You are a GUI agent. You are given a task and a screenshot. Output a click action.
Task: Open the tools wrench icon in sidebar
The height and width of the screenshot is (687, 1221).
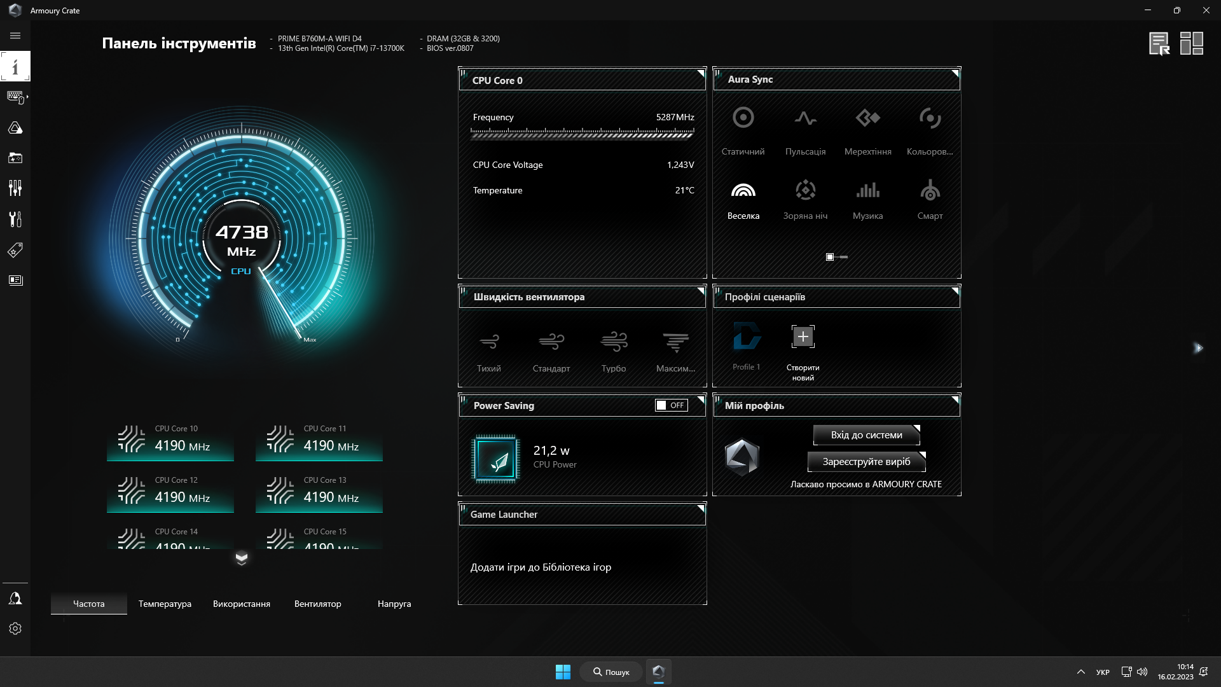click(x=15, y=219)
